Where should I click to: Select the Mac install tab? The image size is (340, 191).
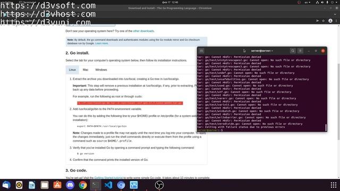click(86, 70)
